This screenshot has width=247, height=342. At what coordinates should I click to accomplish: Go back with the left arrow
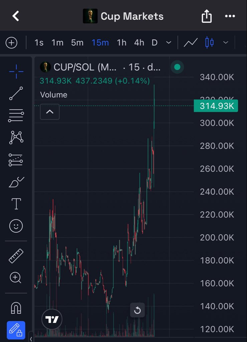click(x=16, y=16)
